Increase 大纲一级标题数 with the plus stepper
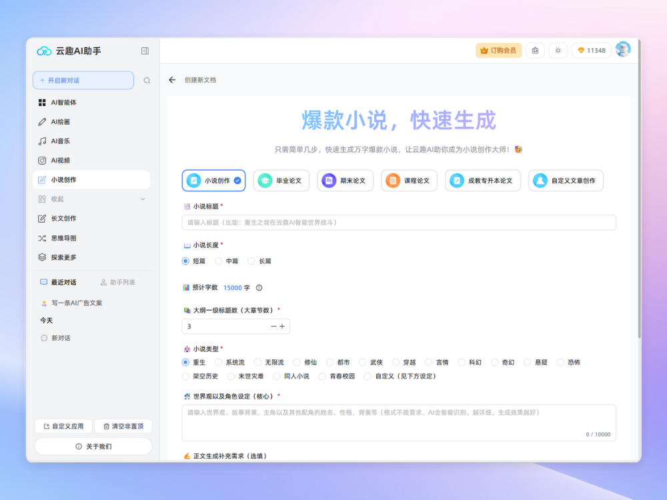The height and width of the screenshot is (500, 667). [x=283, y=326]
